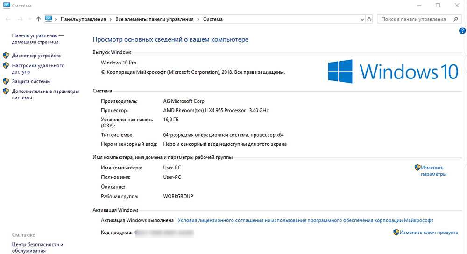467x254 pixels.
Task: Select Панель управления breadcrumb
Action: pyautogui.click(x=83, y=19)
